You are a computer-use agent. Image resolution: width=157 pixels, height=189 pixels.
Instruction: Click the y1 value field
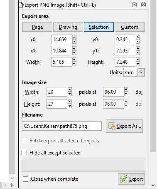(x=125, y=51)
